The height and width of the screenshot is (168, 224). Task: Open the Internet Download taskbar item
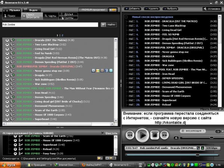click(x=66, y=165)
